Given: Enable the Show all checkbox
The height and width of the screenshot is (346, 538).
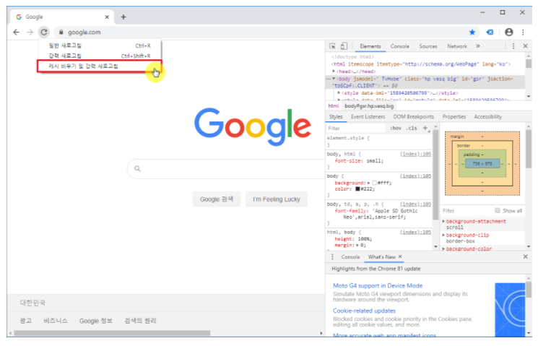Looking at the screenshot, I should [x=497, y=210].
